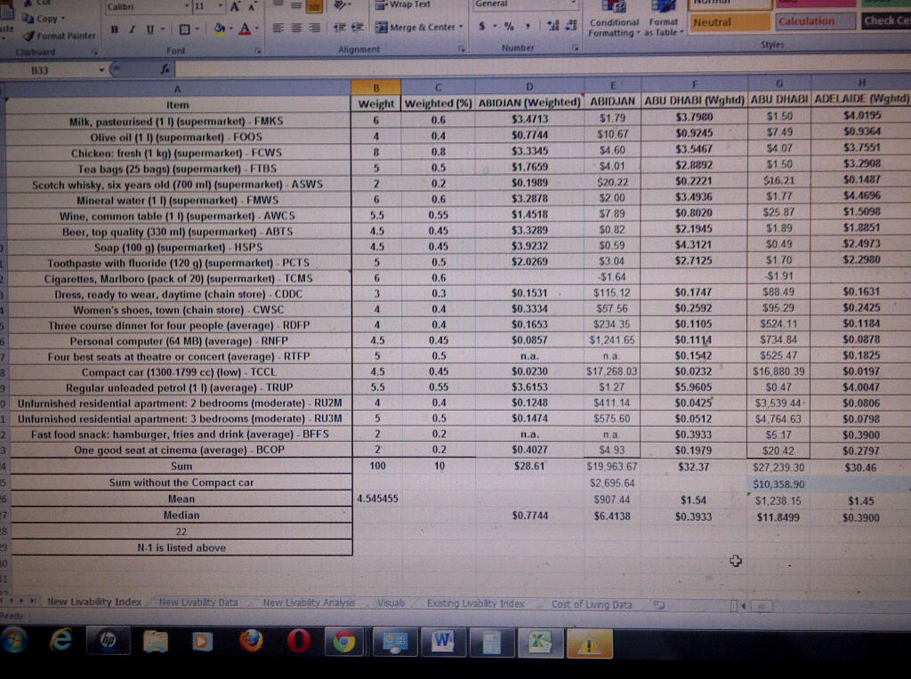911x679 pixels.
Task: Open Google Chrome from taskbar
Action: coord(344,643)
